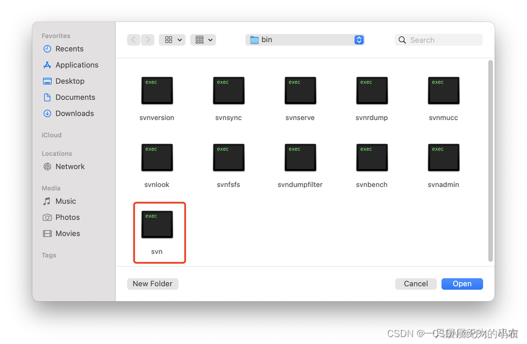
Task: Select the svnserve executable icon
Action: [x=300, y=91]
